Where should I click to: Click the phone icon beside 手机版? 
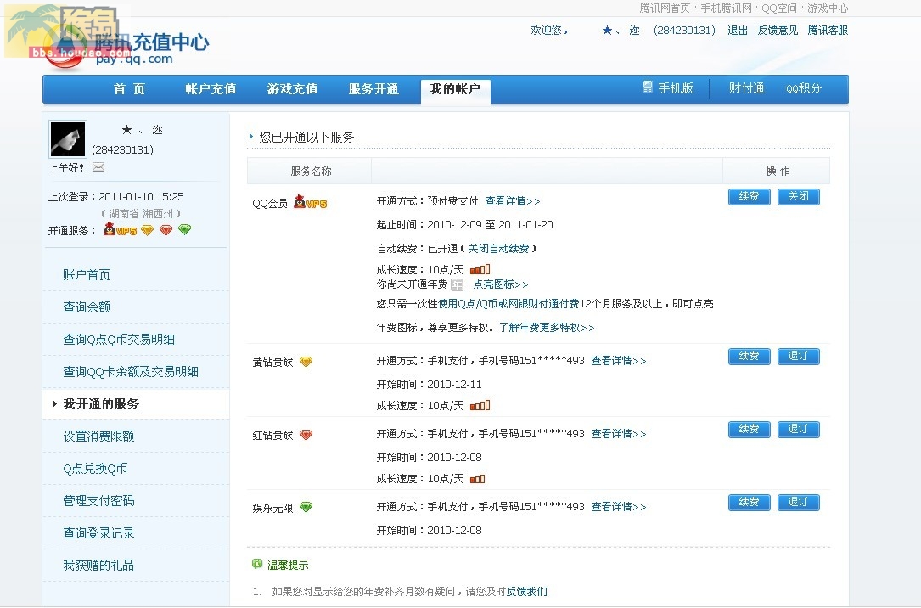coord(648,87)
